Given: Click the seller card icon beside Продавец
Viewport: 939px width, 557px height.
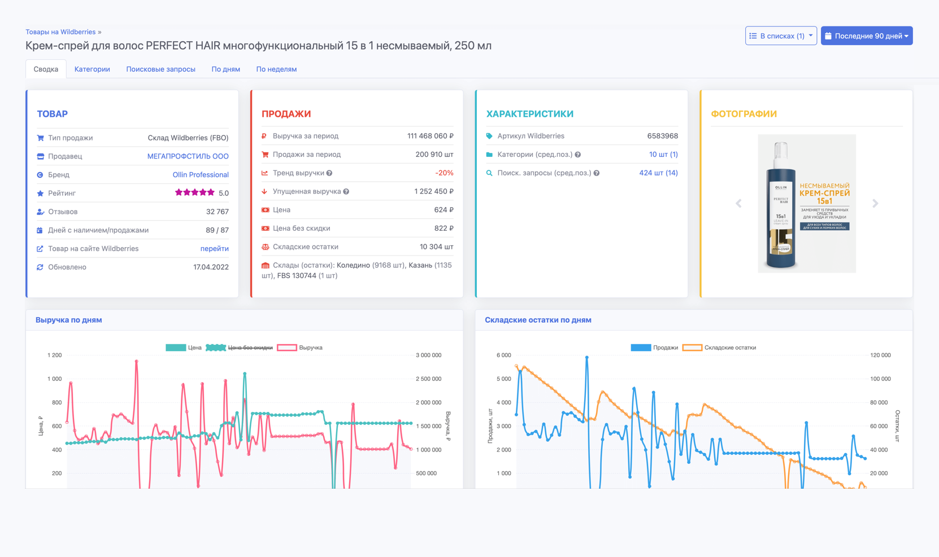Looking at the screenshot, I should pos(40,156).
